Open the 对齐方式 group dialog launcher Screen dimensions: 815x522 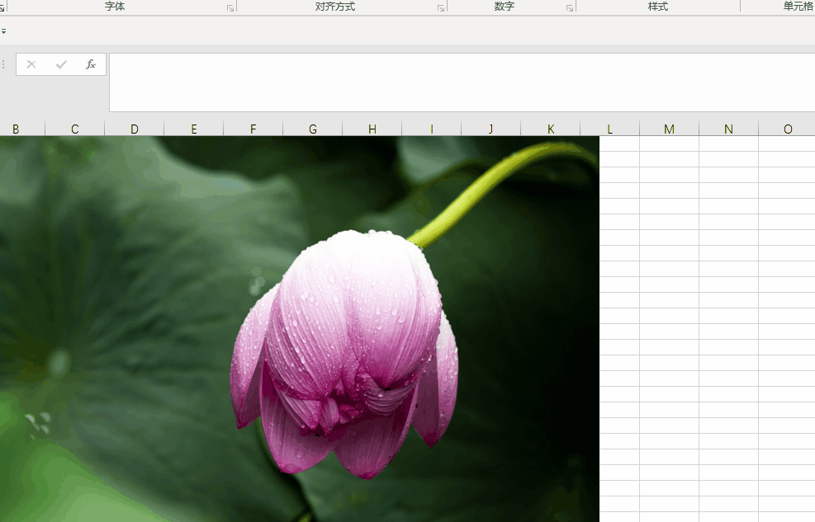pos(441,7)
